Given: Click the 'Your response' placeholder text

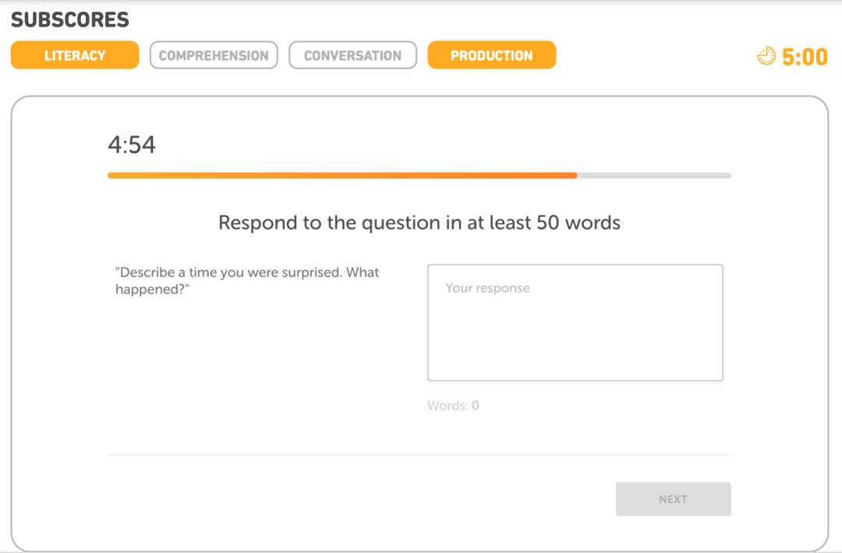Looking at the screenshot, I should [487, 288].
